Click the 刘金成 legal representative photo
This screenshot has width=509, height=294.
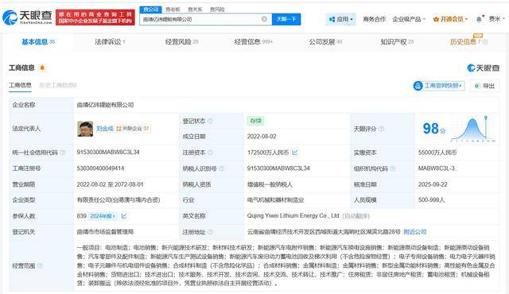(85, 129)
